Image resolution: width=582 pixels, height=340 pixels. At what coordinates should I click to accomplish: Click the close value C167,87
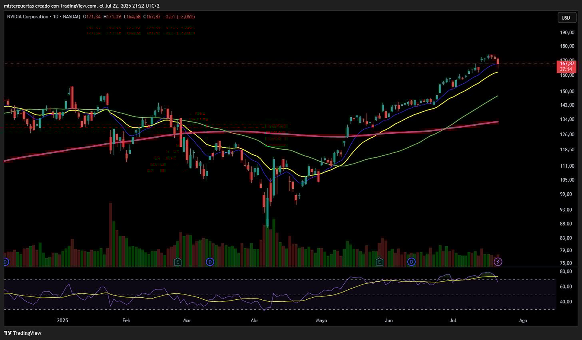point(151,17)
